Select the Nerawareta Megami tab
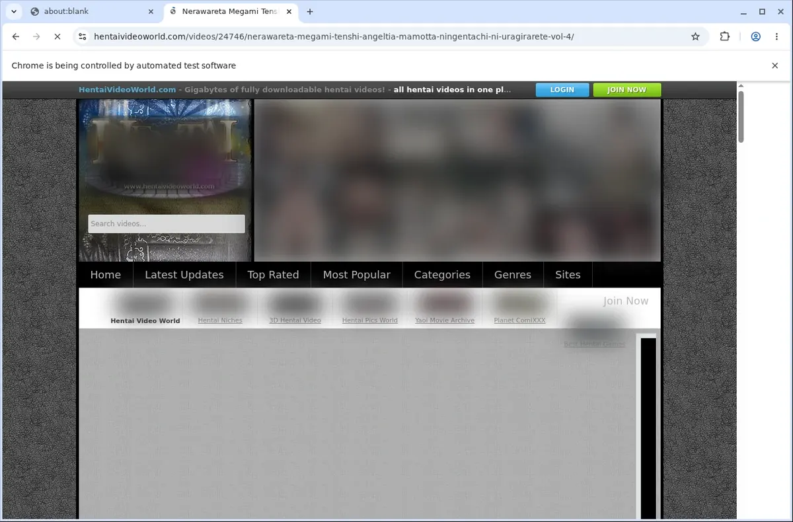 tap(229, 11)
